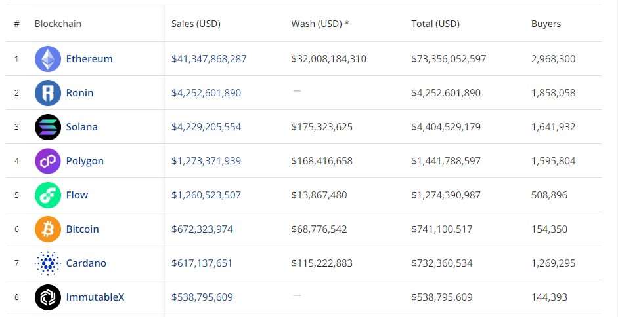Select Ronin total $4,252,601,890 cell

point(446,93)
